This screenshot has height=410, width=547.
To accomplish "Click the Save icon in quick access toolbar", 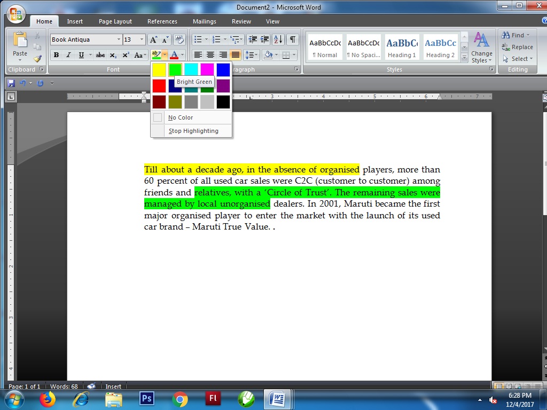I will pos(11,83).
